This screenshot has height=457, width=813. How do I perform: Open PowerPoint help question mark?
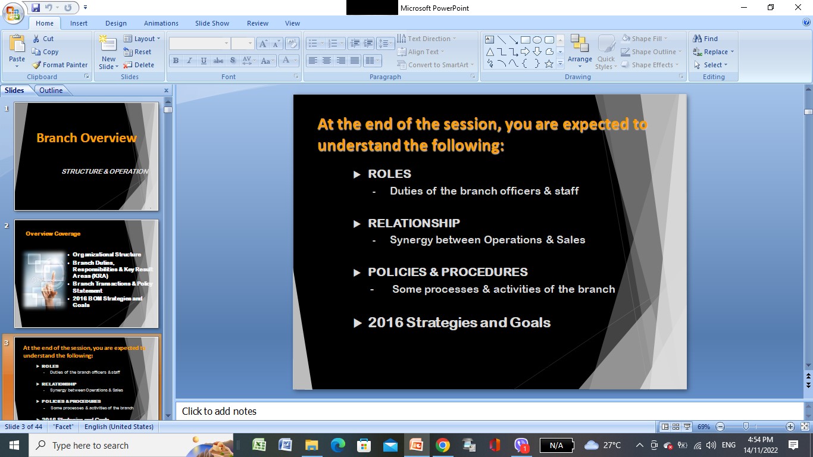pos(806,23)
